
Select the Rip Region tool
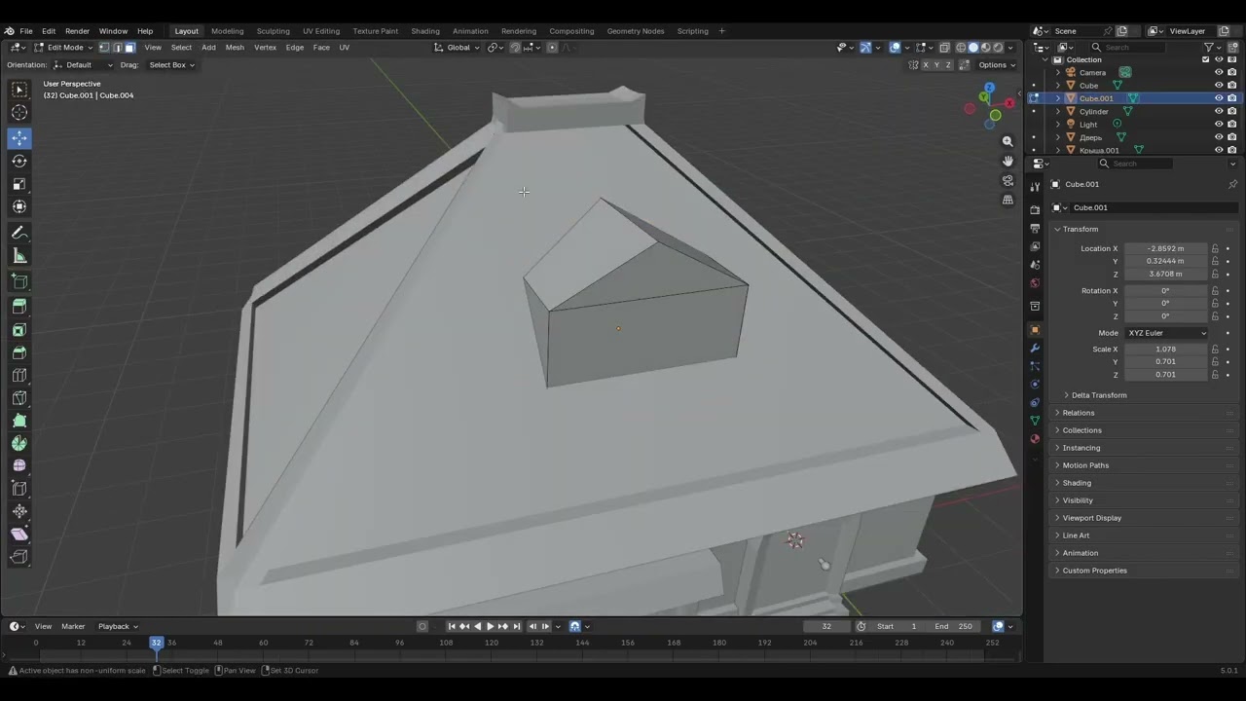click(19, 557)
